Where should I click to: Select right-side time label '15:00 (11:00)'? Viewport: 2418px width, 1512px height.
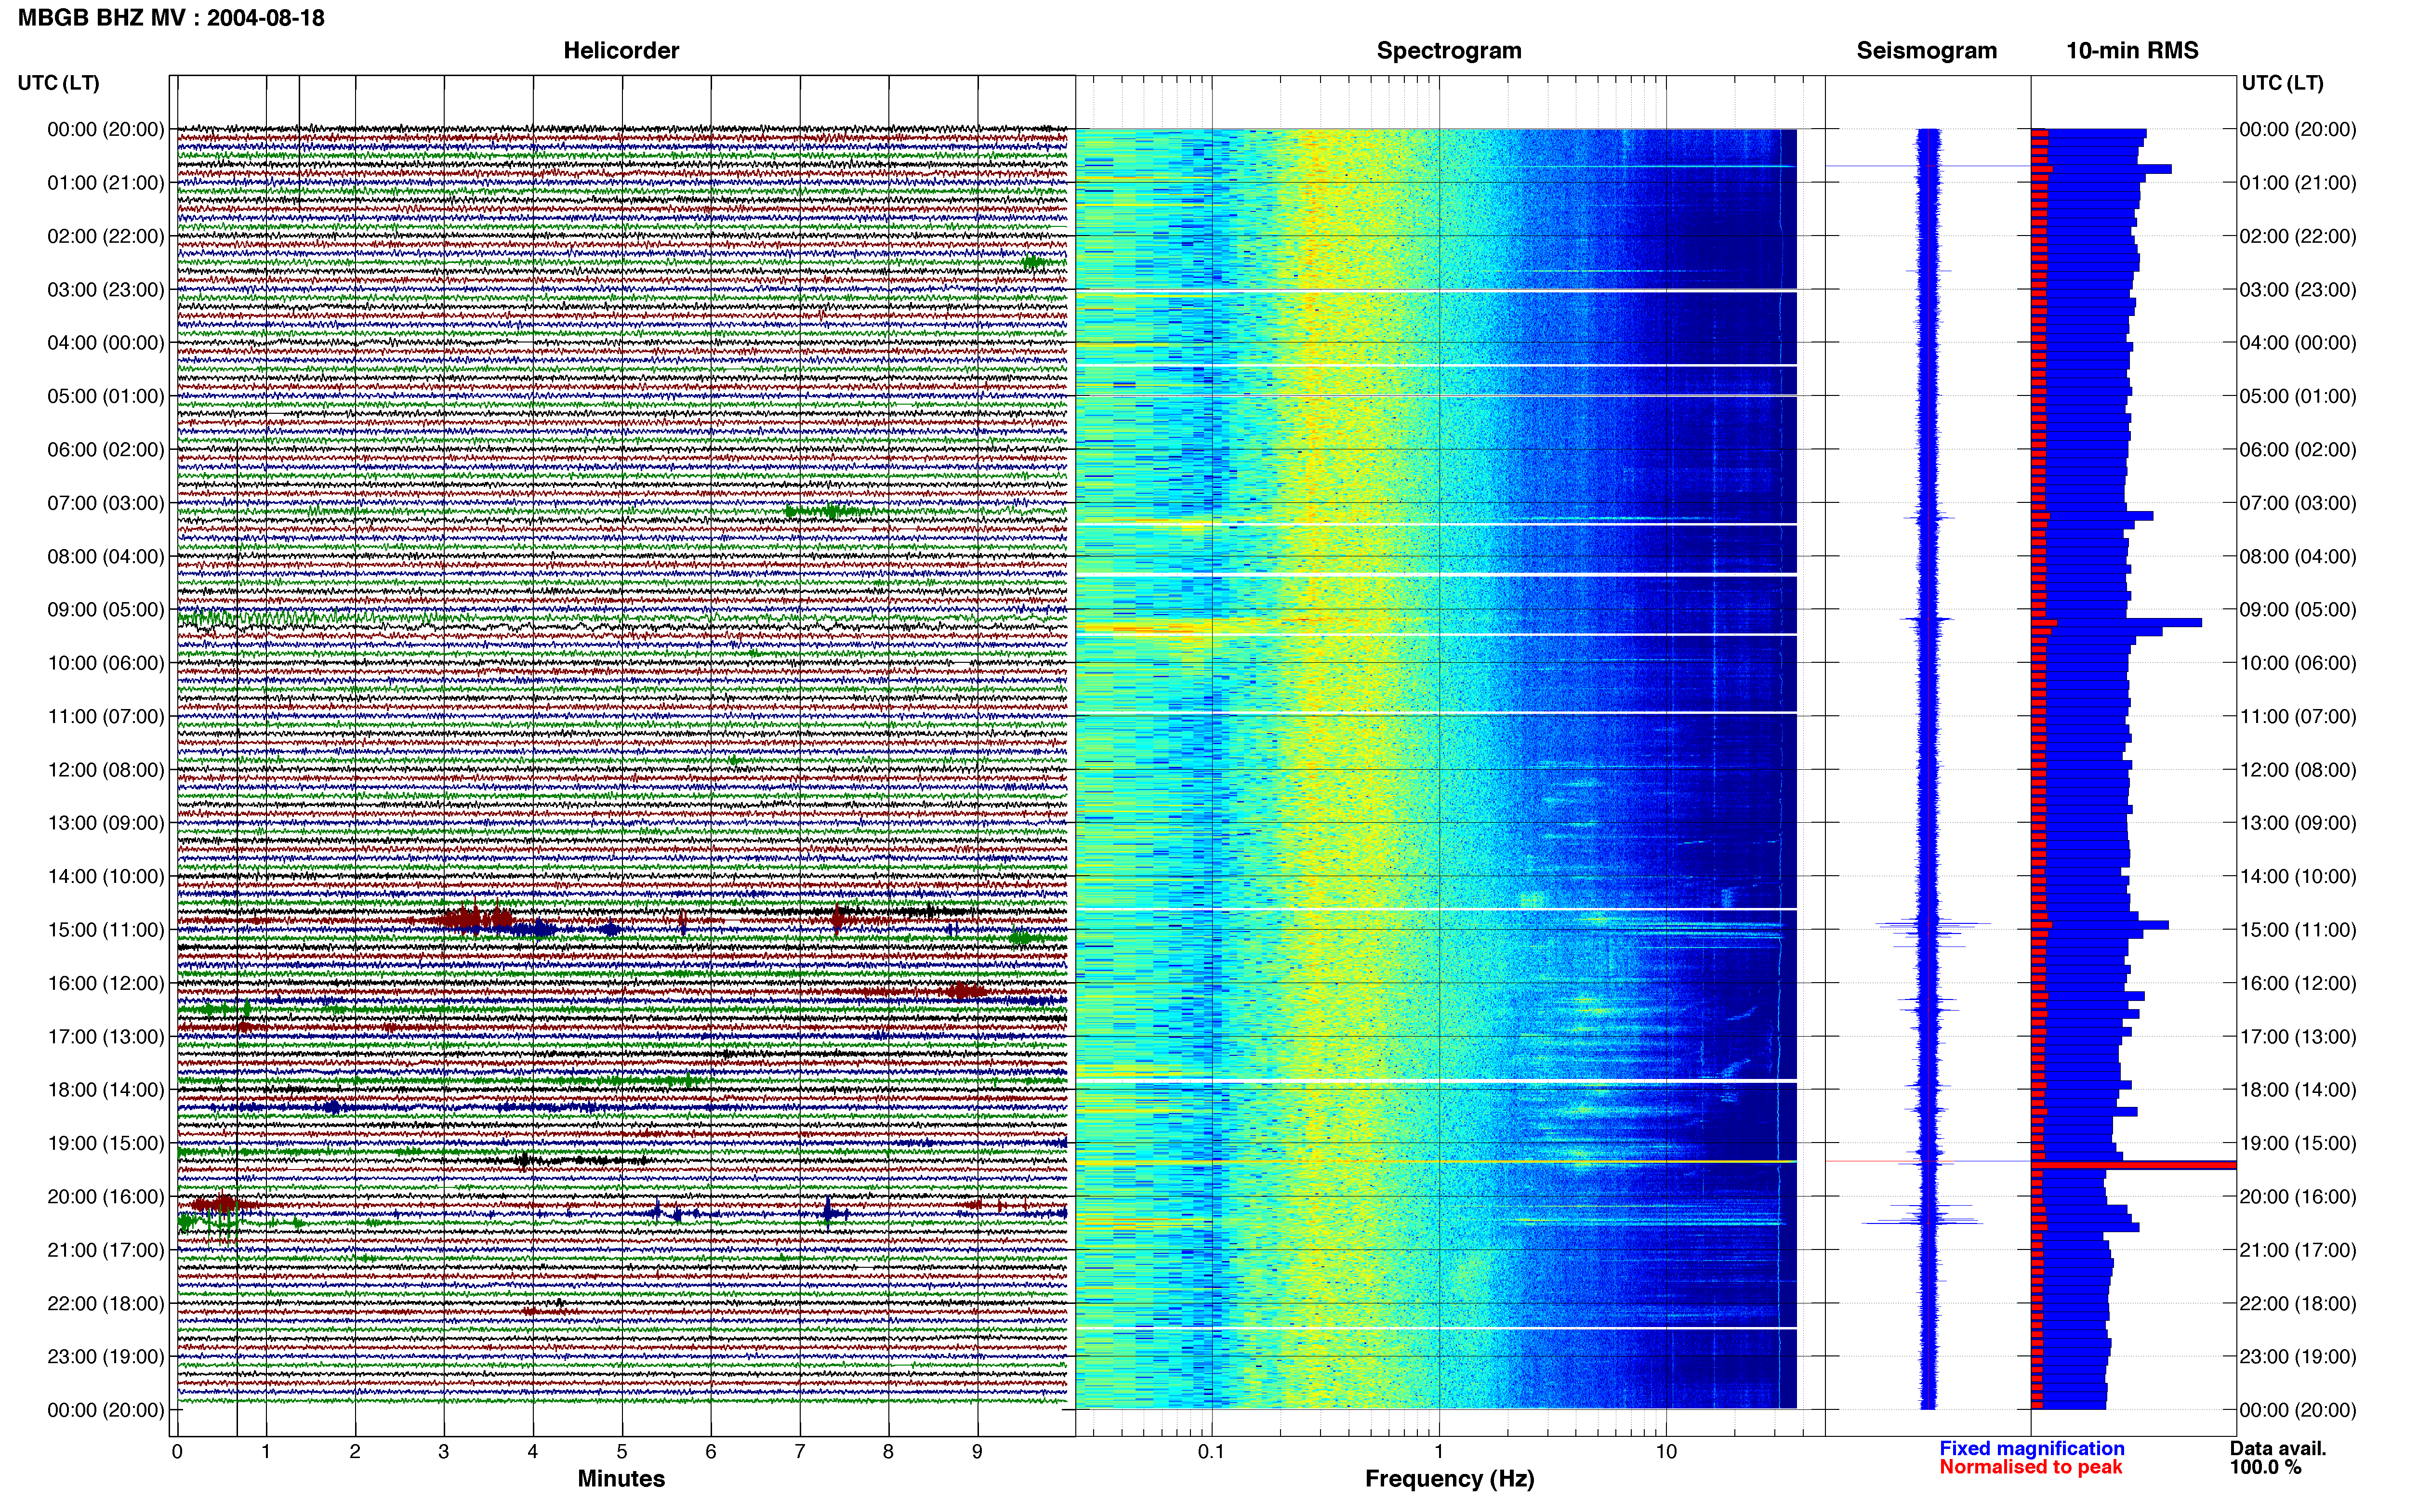[x=2298, y=930]
